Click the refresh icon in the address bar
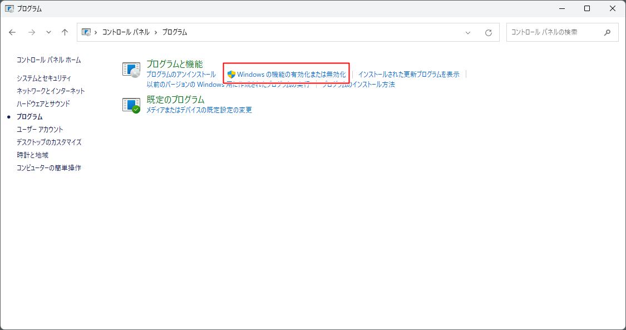Image resolution: width=626 pixels, height=330 pixels. (488, 32)
